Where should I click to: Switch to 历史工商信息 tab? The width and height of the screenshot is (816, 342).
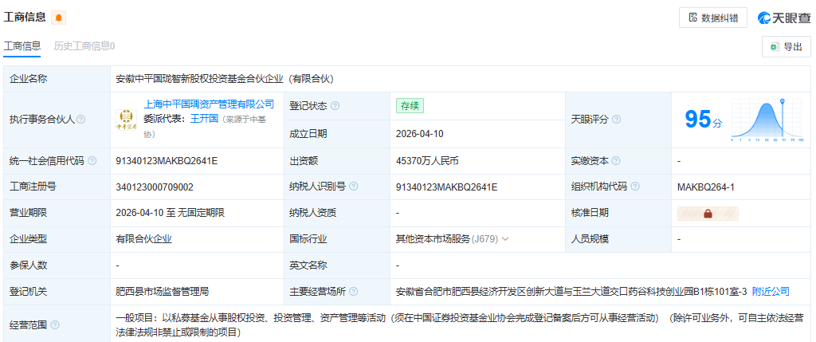(84, 45)
